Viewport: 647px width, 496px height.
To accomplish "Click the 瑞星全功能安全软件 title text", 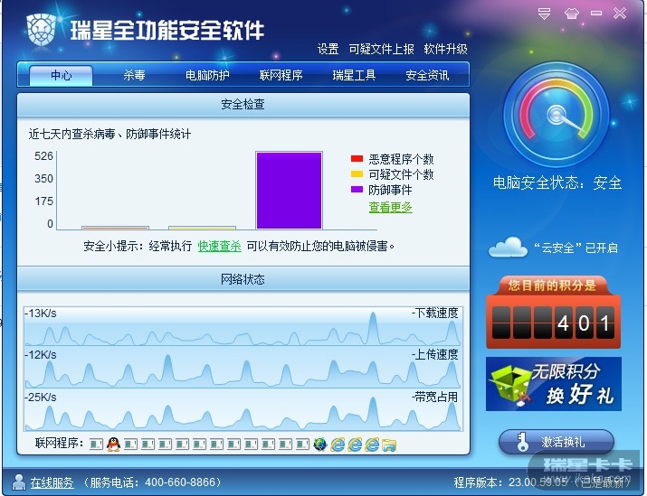I will pos(167,30).
